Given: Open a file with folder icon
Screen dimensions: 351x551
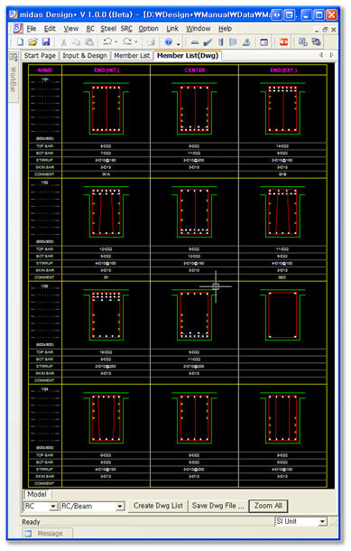Looking at the screenshot, I should point(32,42).
